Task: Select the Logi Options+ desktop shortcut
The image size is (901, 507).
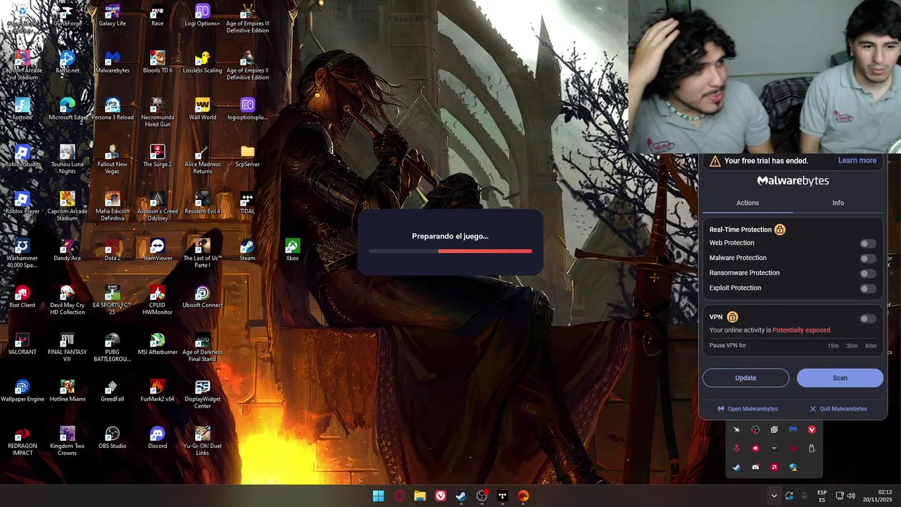Action: tap(202, 15)
